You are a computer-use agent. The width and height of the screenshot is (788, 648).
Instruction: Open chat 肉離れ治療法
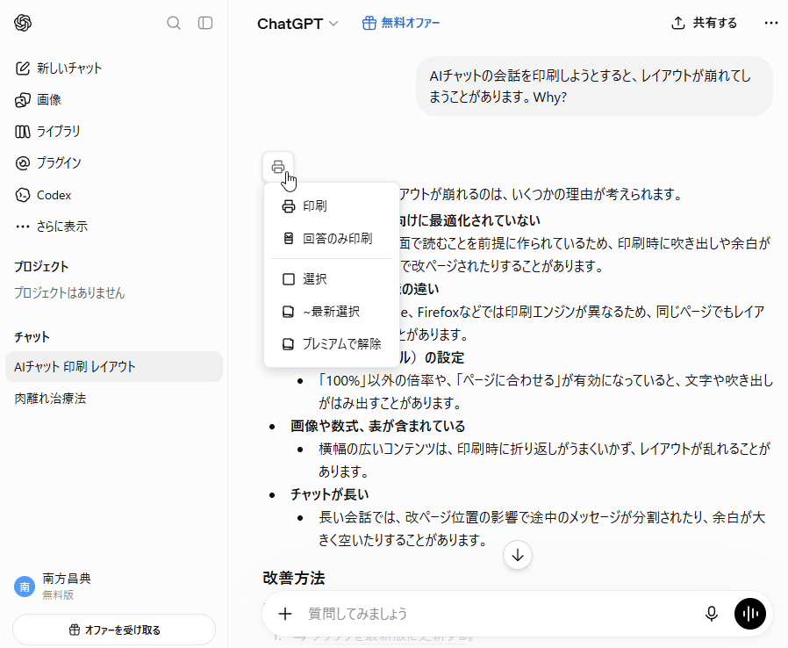pos(114,399)
